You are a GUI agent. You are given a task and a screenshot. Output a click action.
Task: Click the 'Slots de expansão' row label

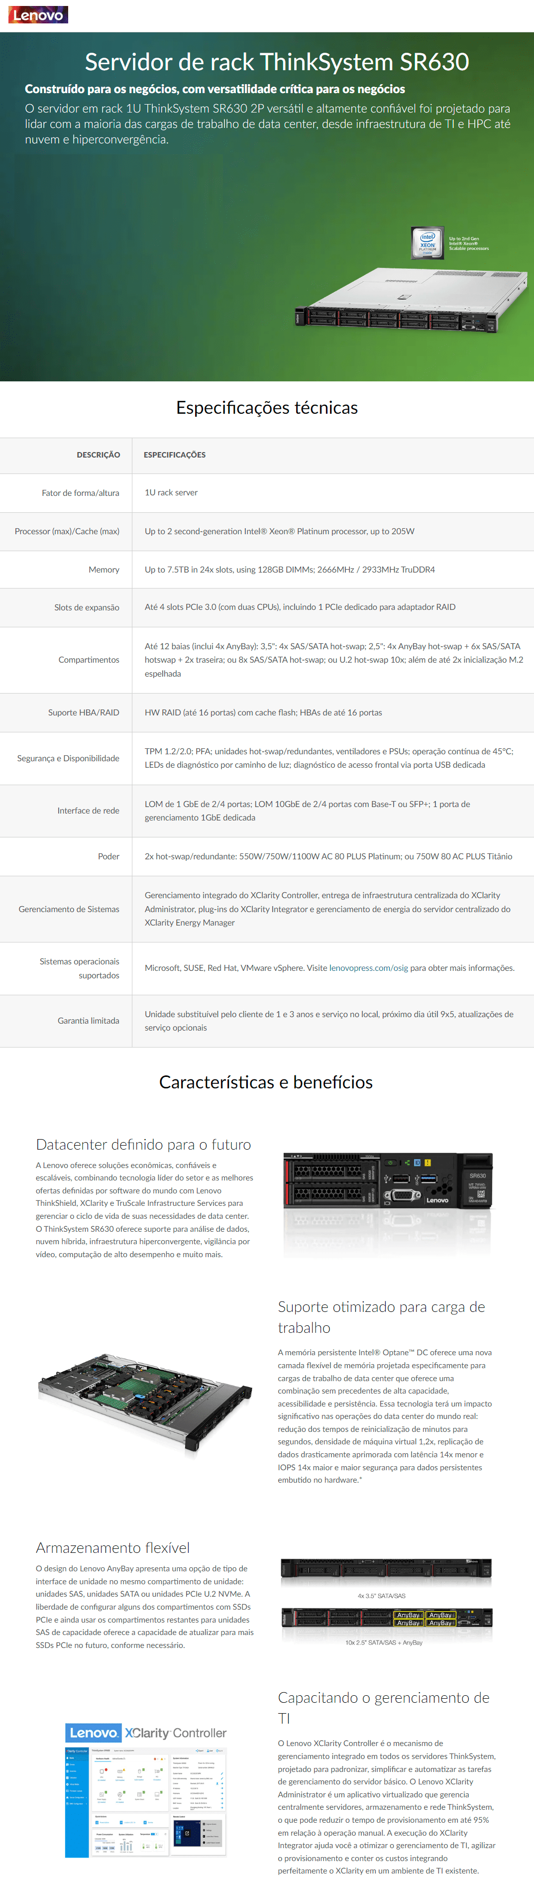(87, 607)
